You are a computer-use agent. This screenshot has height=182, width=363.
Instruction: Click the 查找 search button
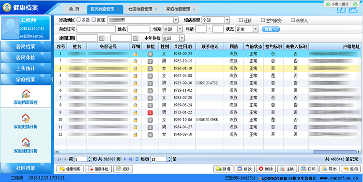pyautogui.click(x=271, y=29)
